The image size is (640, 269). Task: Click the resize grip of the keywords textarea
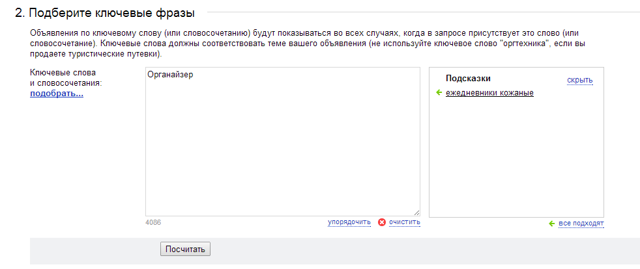(x=416, y=212)
